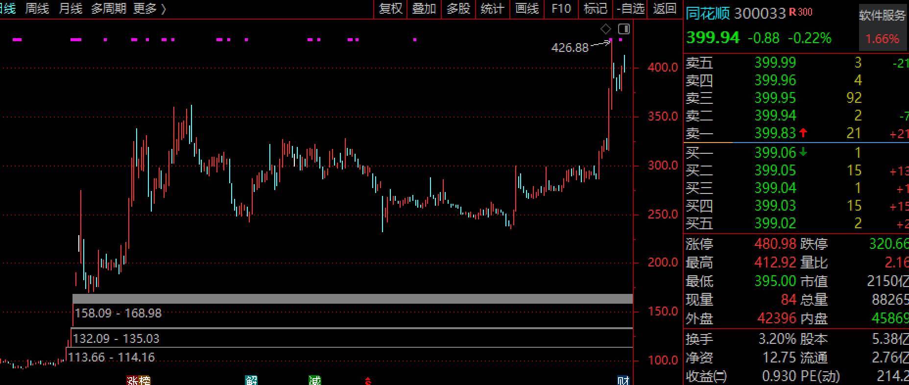This screenshot has width=909, height=385.
Task: Open the F10 company info page
Action: (561, 9)
